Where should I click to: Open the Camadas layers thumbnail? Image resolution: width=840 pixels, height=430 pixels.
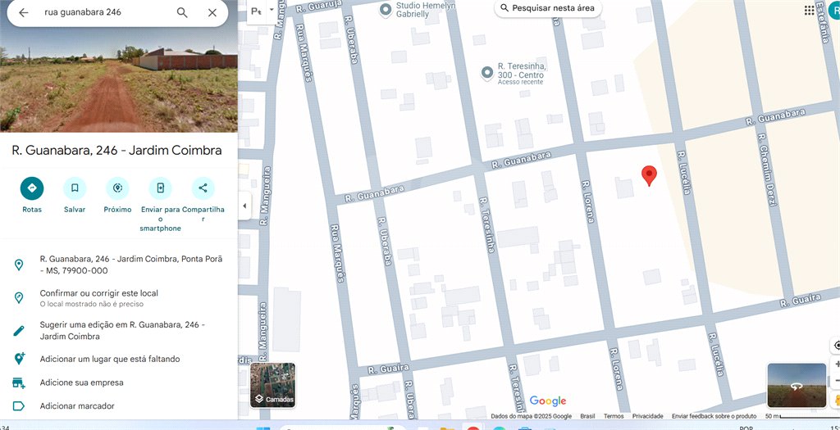click(272, 385)
